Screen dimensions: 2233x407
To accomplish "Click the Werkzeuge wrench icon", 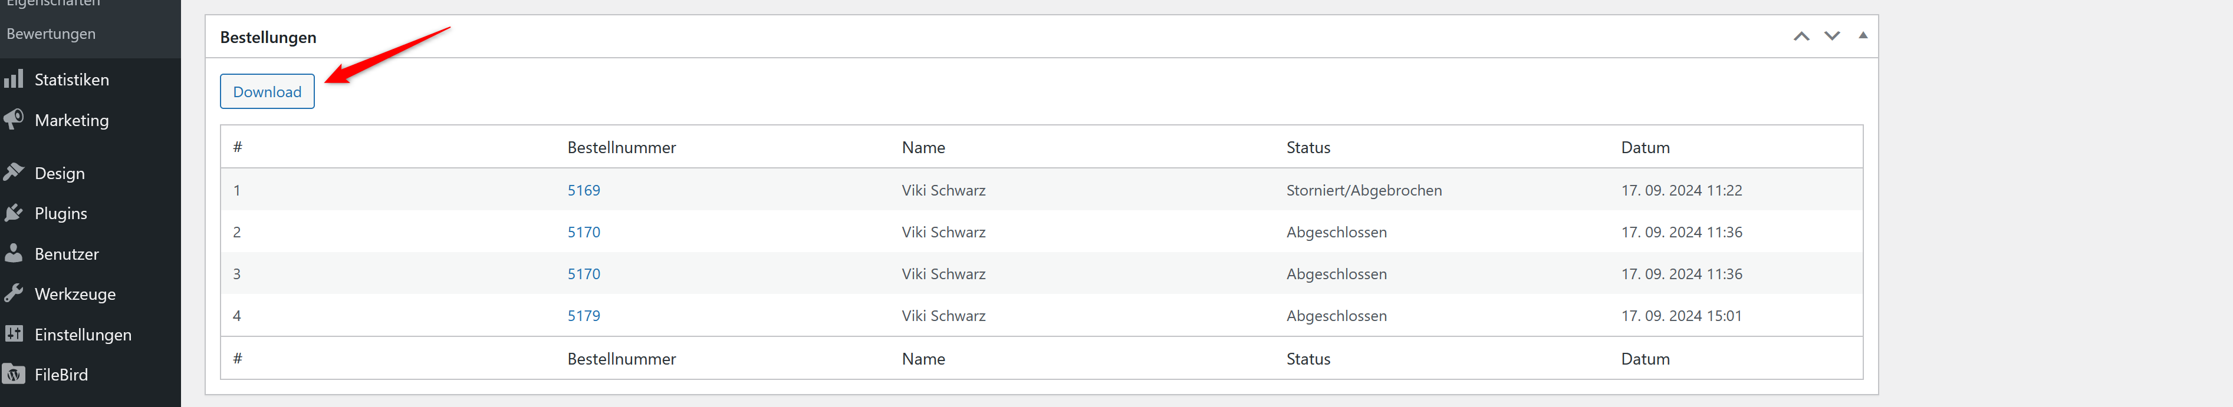I will click(14, 293).
